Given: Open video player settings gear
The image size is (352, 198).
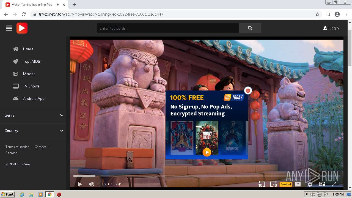Looking at the screenshot, I should 310,184.
